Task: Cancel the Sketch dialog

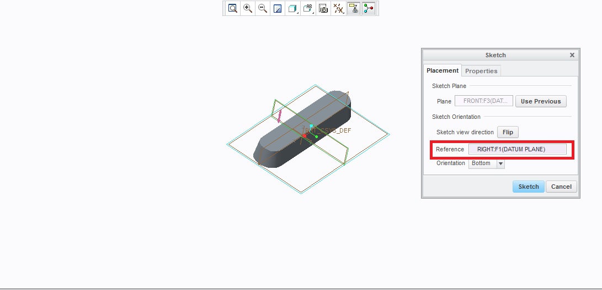Action: pyautogui.click(x=561, y=187)
